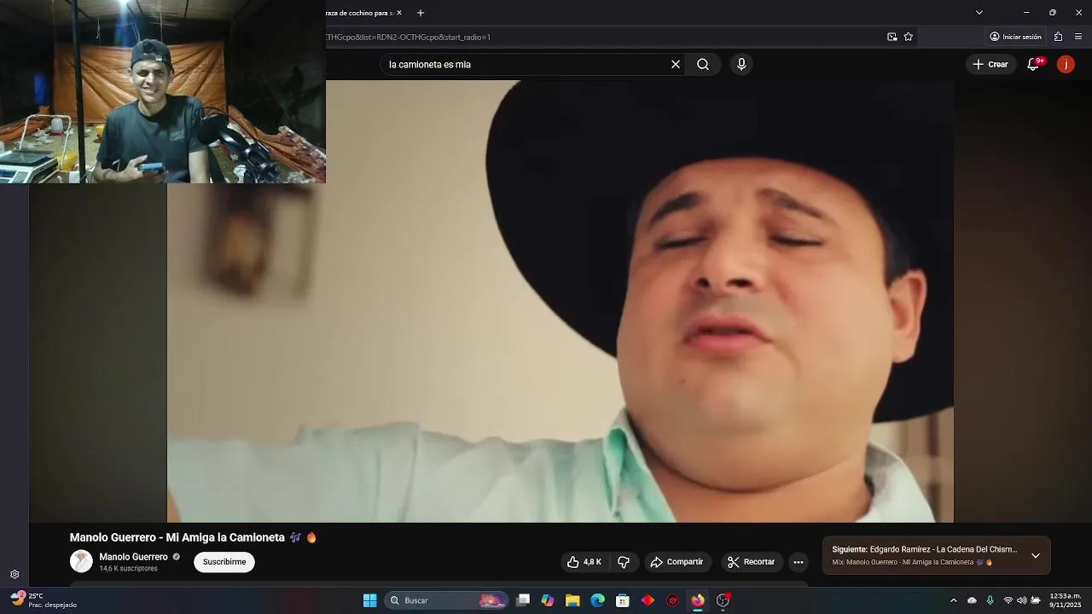Open Firefox hamburger application menu
The image size is (1092, 614).
1078,37
